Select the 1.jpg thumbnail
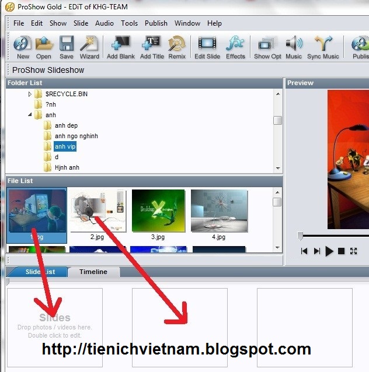Screen dimensions: 369x372 pos(37,215)
